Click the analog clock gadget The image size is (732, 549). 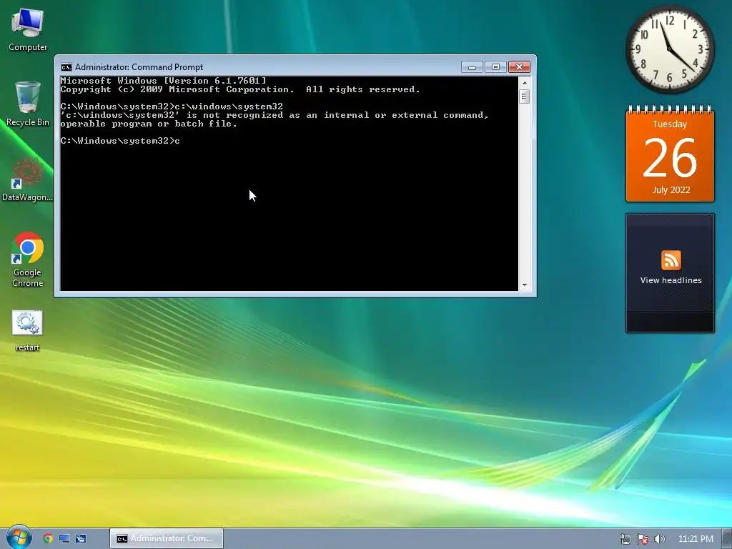pos(669,49)
